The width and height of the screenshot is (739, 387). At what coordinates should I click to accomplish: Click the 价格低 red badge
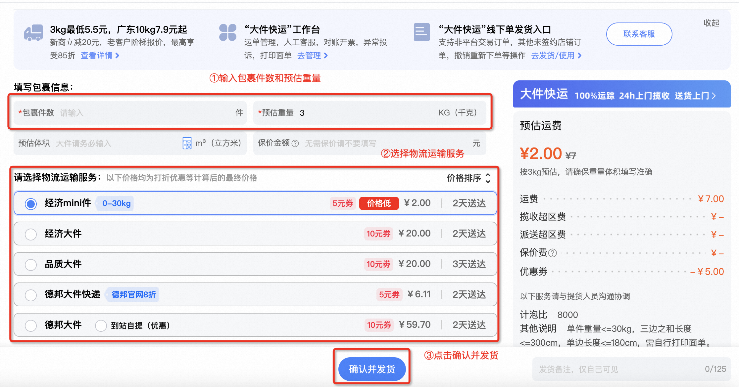click(379, 203)
